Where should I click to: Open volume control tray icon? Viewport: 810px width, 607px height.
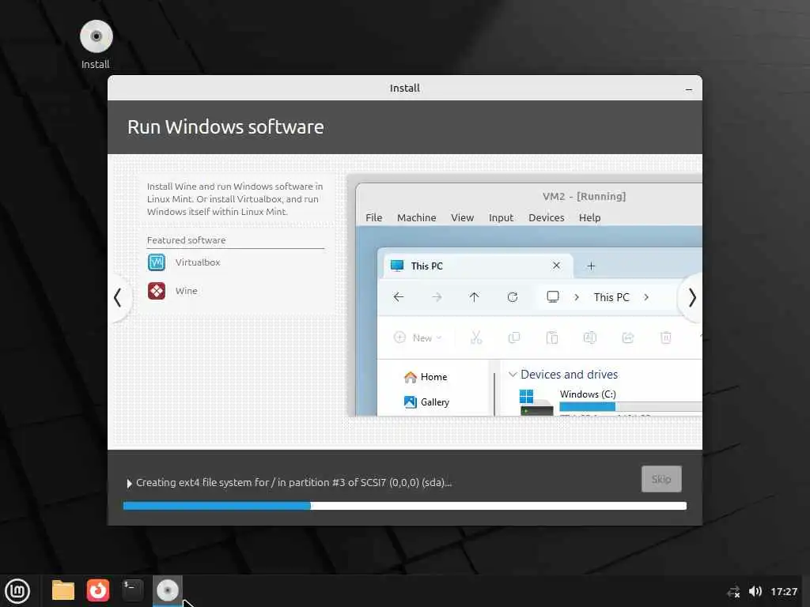[755, 591]
